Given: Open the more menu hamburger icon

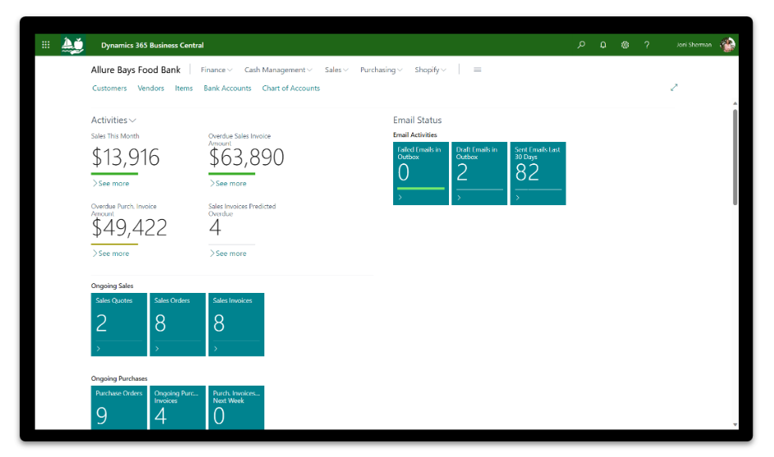Looking at the screenshot, I should click(x=478, y=70).
